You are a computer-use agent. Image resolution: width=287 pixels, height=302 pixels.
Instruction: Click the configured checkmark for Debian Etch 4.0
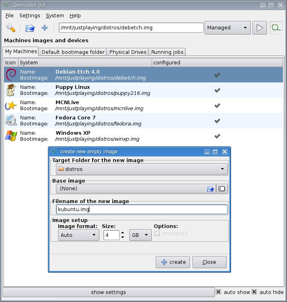pos(217,75)
